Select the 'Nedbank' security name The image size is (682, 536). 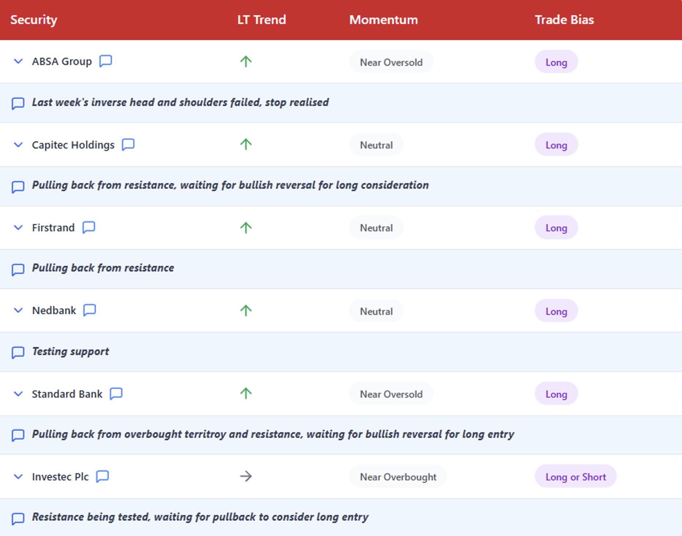pos(54,310)
